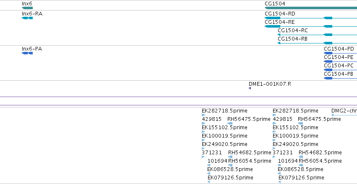Select the left EK282718.5prime feature label
357x184 pixels.
point(224,111)
